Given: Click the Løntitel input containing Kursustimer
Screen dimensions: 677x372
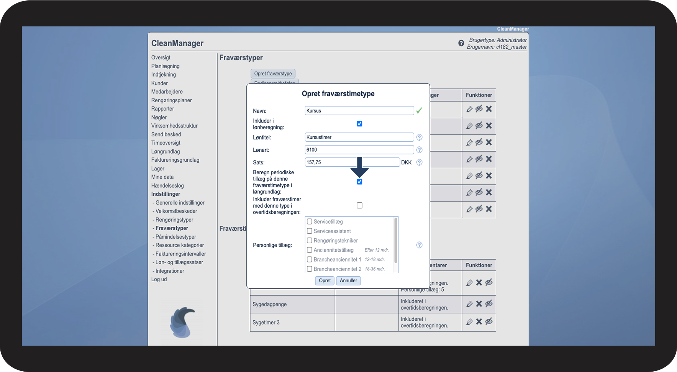Looking at the screenshot, I should 359,137.
